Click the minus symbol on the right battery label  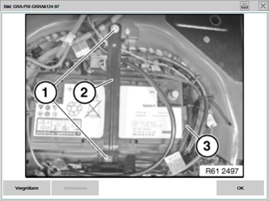point(152,92)
